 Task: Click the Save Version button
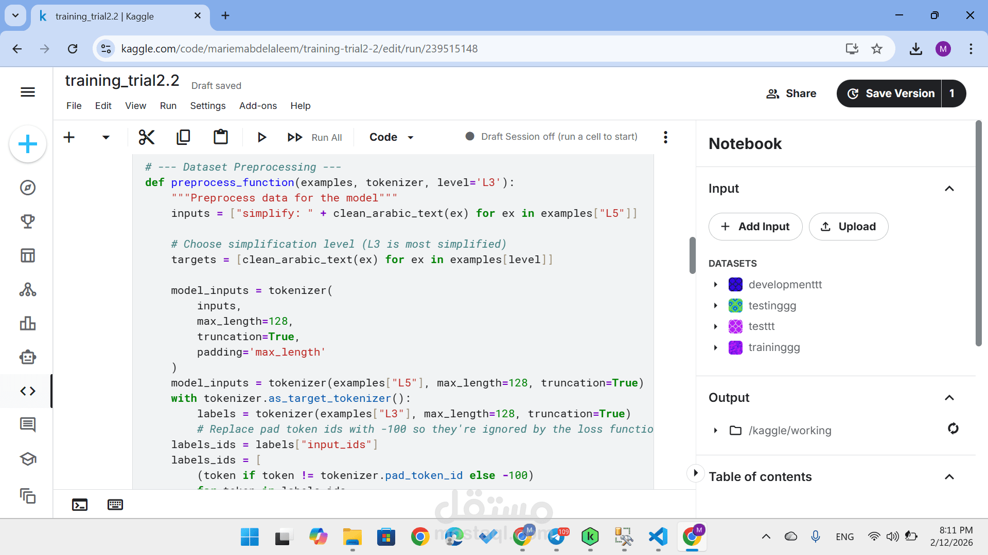click(890, 94)
